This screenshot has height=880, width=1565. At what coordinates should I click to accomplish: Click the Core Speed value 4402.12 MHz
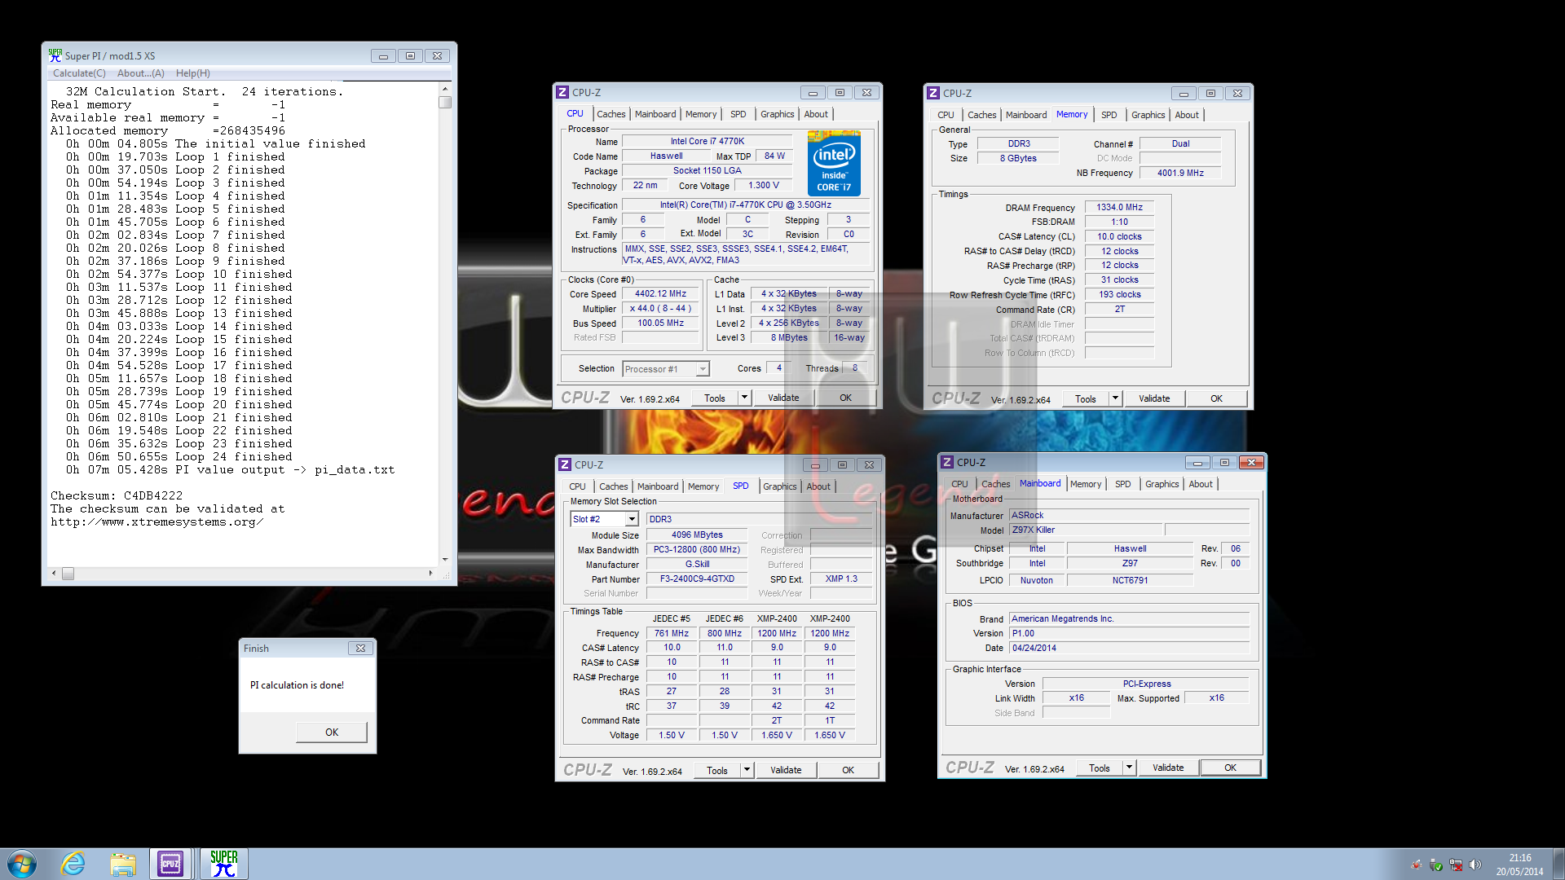pos(660,294)
